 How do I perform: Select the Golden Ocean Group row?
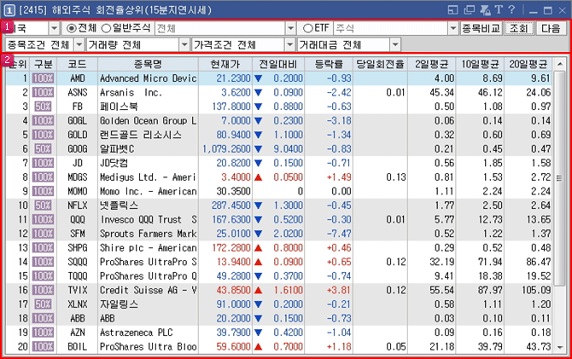coord(278,120)
